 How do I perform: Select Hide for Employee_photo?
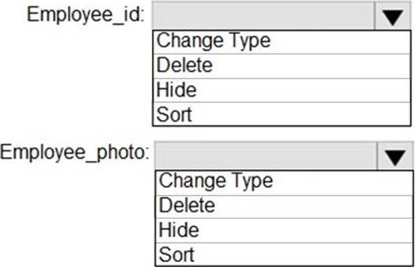(x=284, y=231)
